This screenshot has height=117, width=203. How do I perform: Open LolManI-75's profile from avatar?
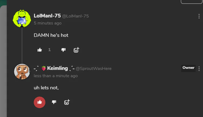[22, 19]
